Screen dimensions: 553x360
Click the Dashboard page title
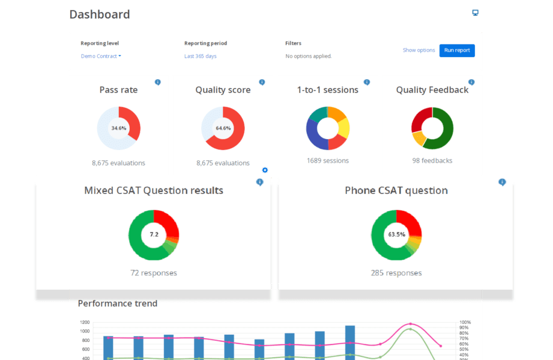[x=100, y=13]
